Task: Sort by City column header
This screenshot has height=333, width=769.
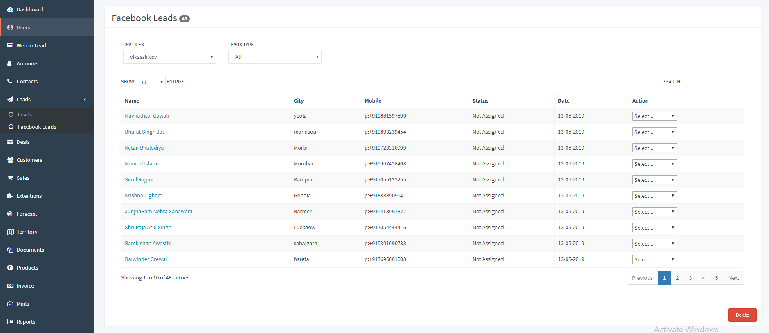Action: (326, 101)
